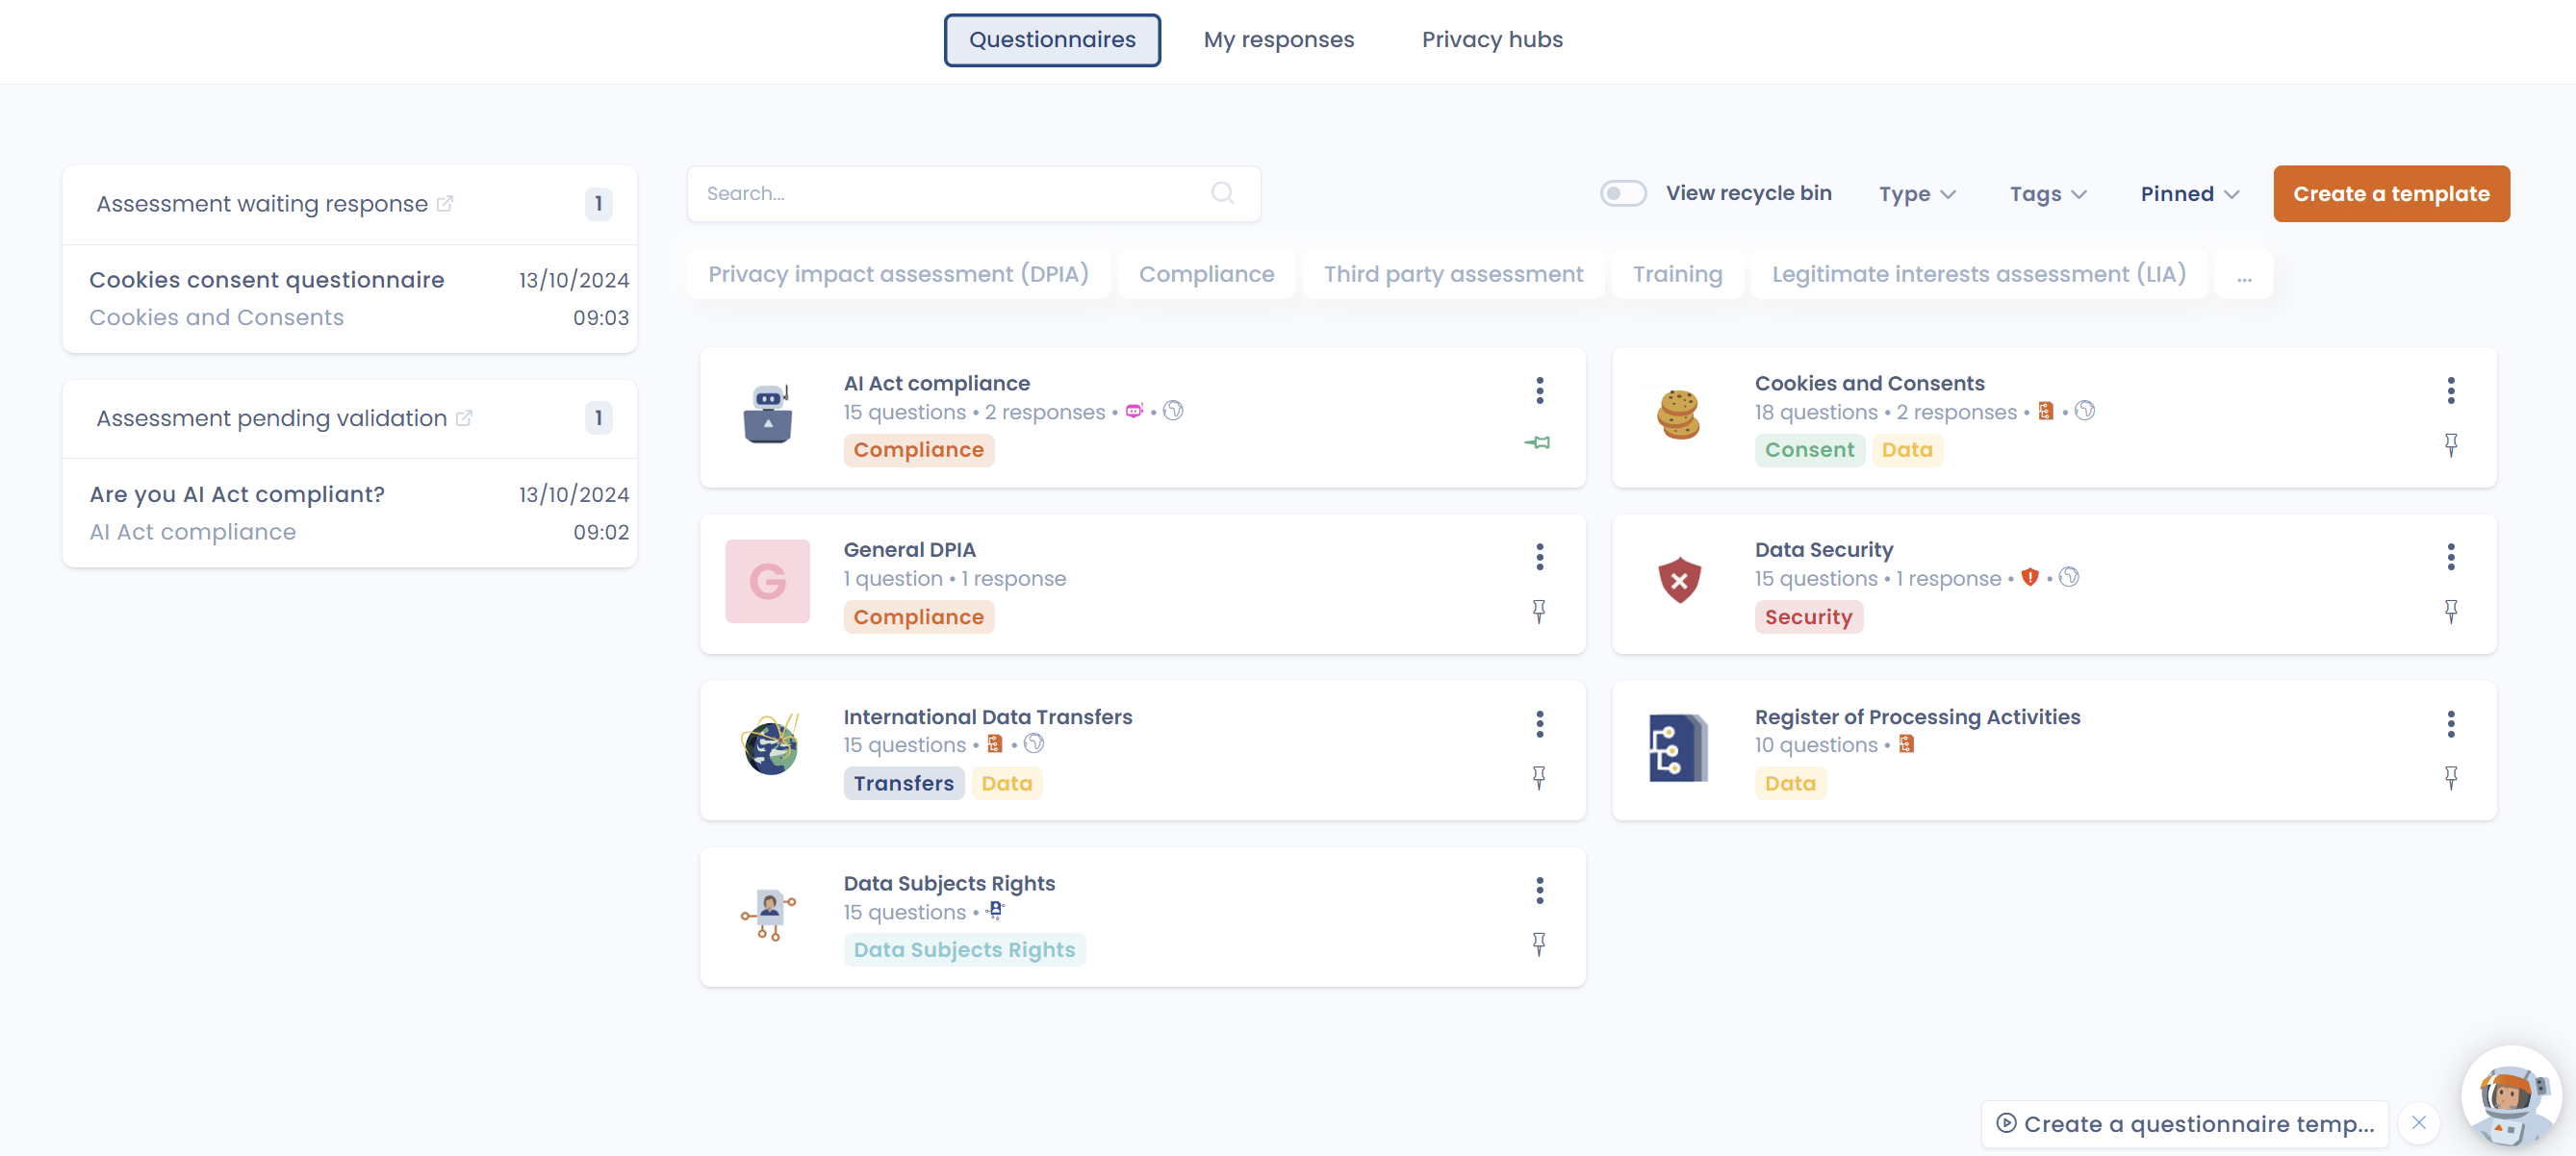Unpin the AI Act compliance questionnaire

1539,442
